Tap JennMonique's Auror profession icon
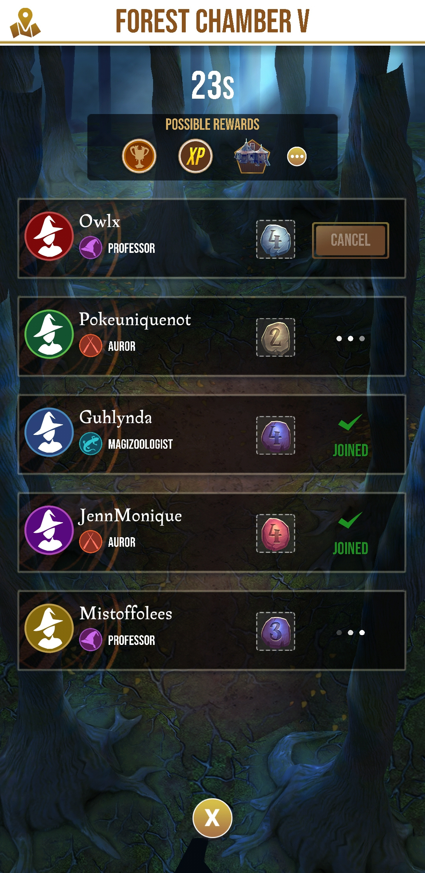This screenshot has width=425, height=873. point(91,542)
